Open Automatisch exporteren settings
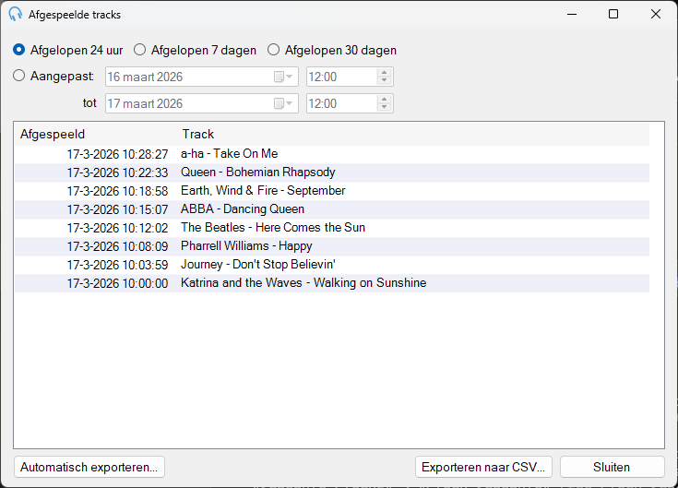 89,467
